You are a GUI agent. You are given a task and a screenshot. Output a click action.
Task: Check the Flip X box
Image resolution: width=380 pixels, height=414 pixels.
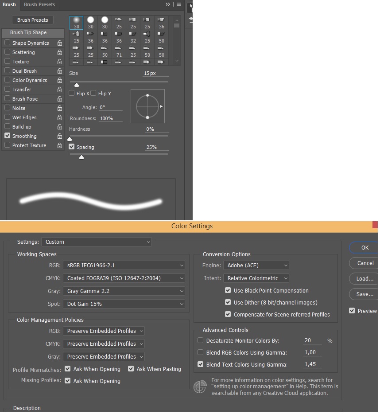[71, 93]
